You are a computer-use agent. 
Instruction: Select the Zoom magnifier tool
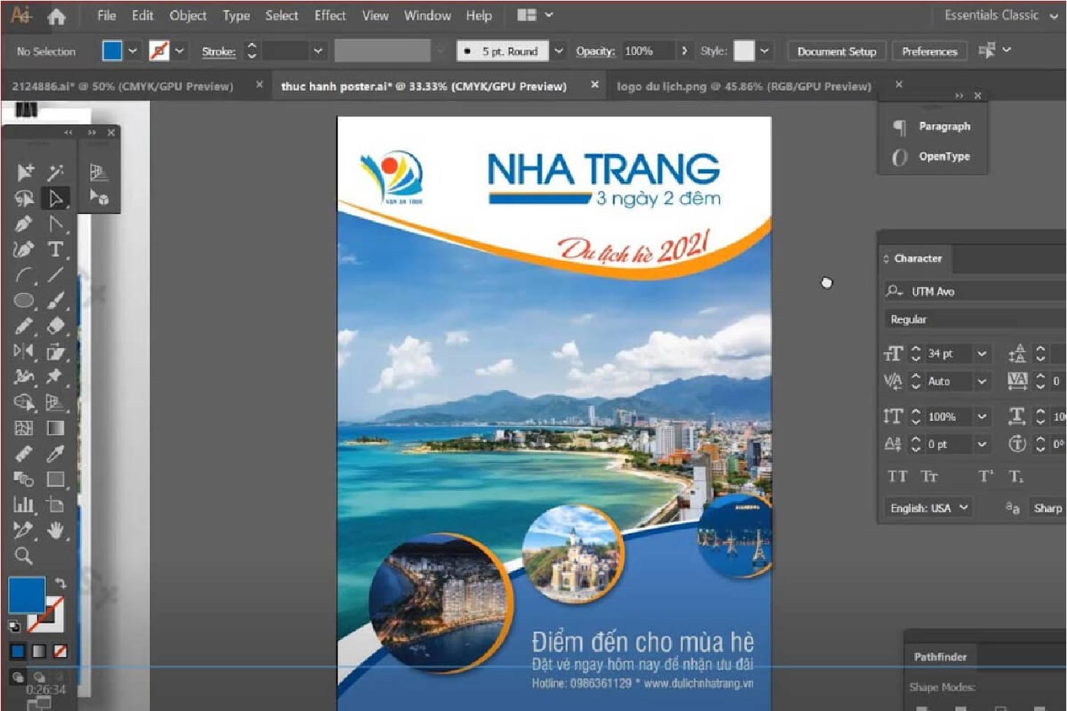coord(23,556)
